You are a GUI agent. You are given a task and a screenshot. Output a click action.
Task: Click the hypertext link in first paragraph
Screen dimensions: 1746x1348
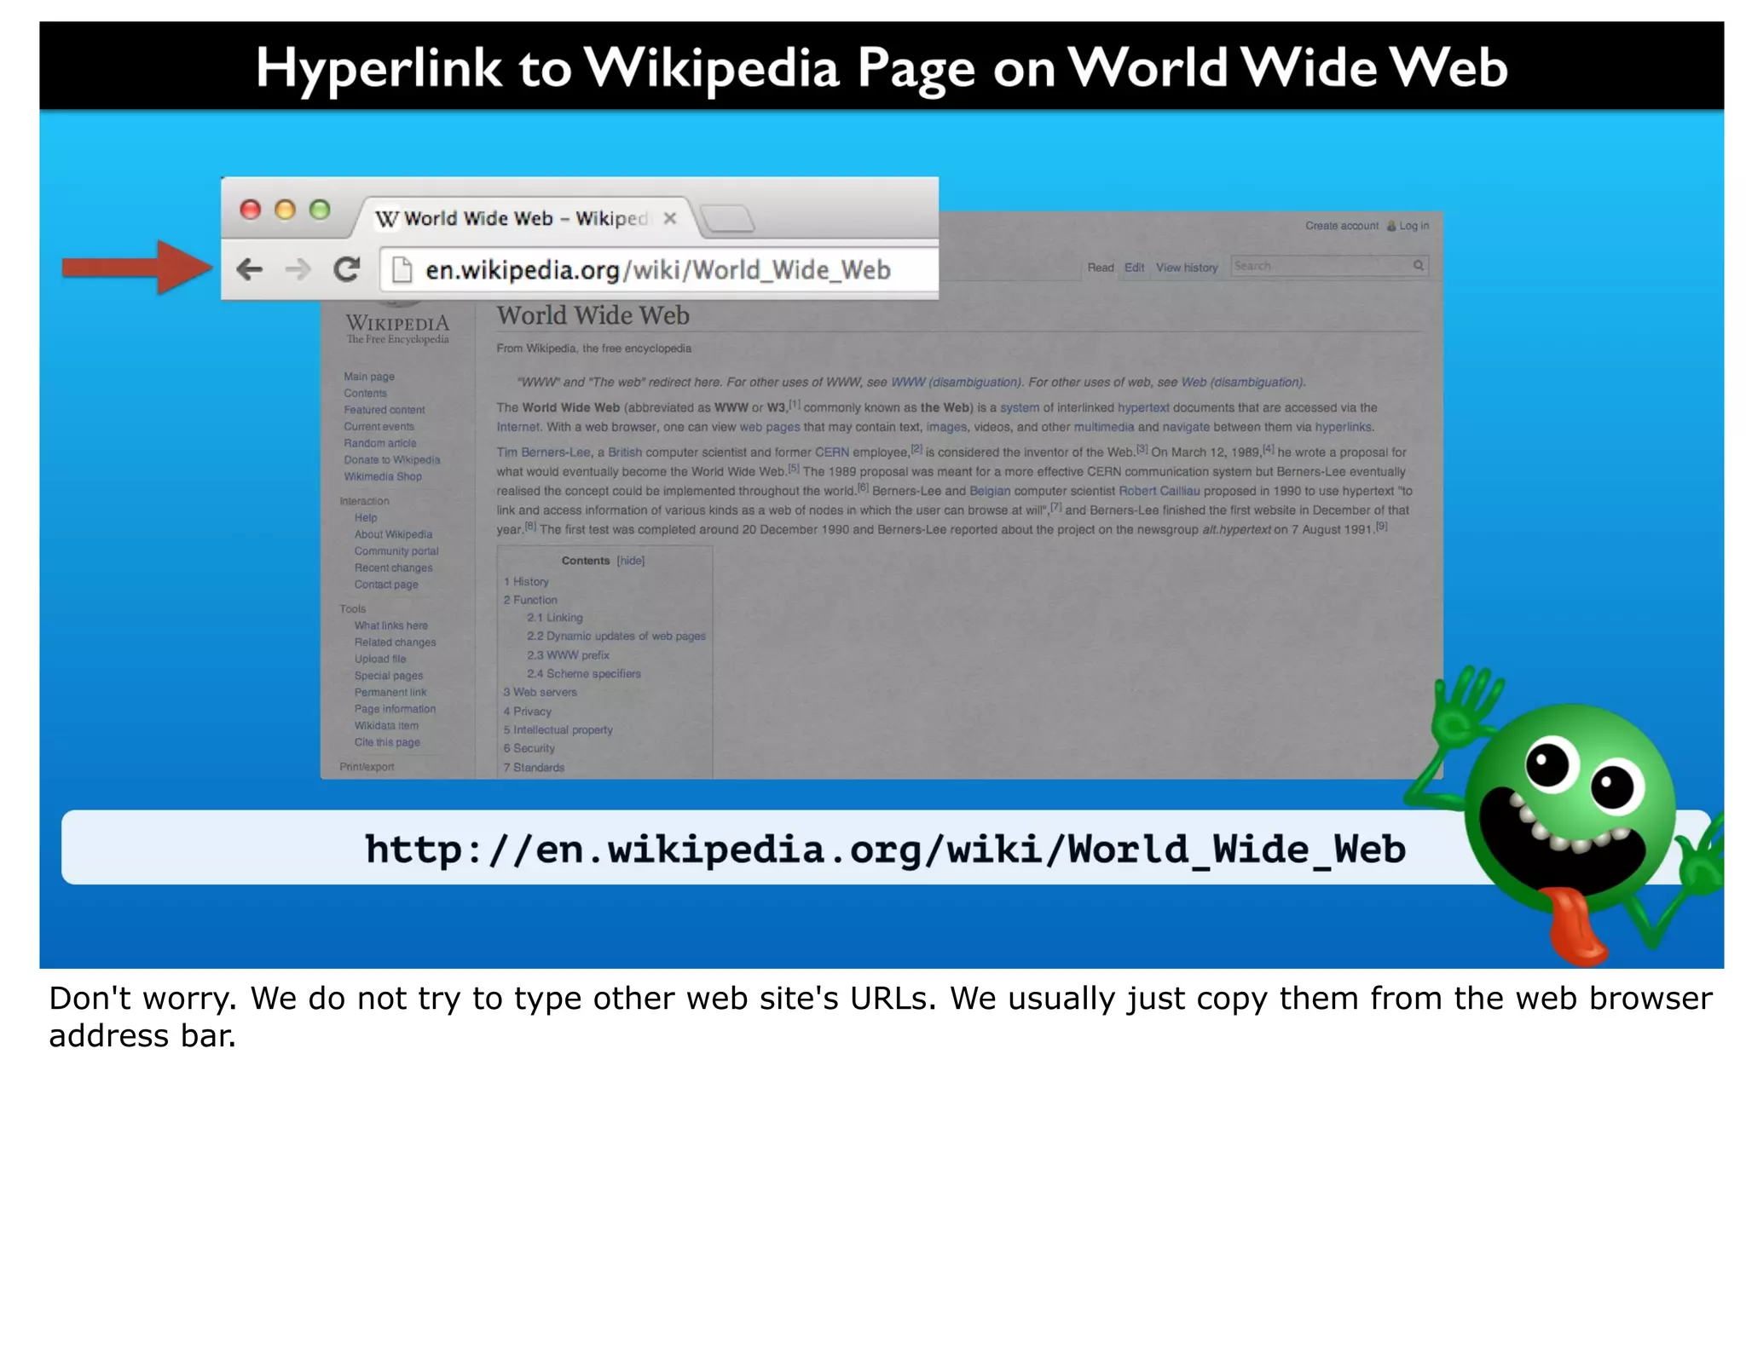(1143, 408)
